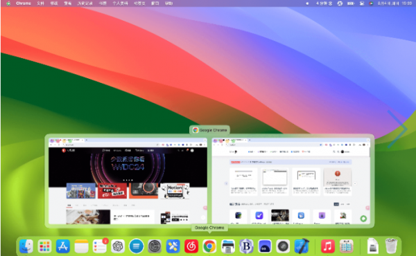Open Reminders with the red badge
416x256 pixels.
(100, 246)
